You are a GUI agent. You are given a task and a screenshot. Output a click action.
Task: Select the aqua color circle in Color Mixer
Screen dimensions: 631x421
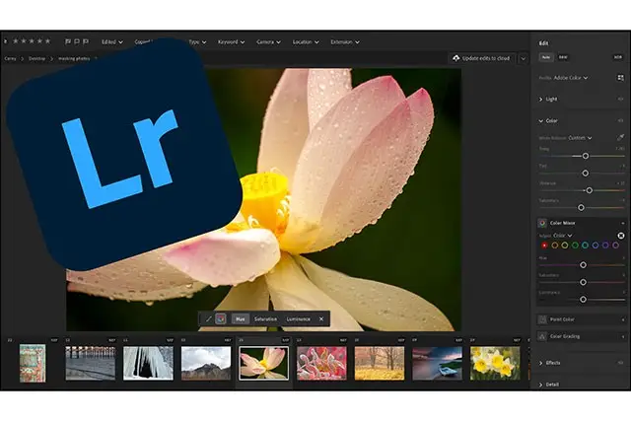[585, 246]
